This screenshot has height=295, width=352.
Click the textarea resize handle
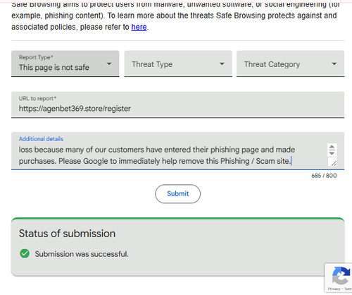point(334,163)
